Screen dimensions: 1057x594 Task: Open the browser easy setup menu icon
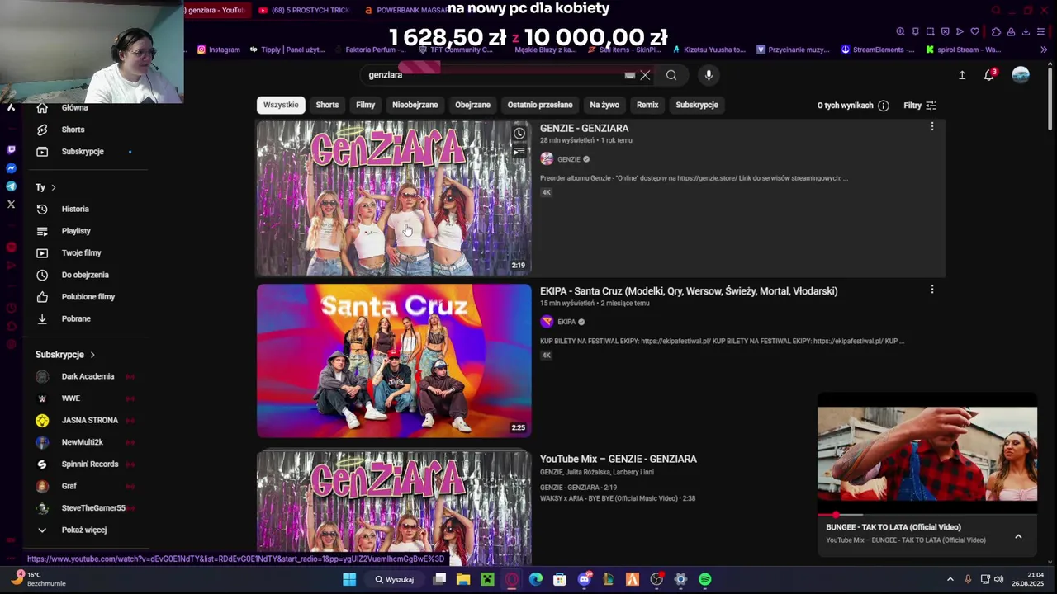(1040, 31)
